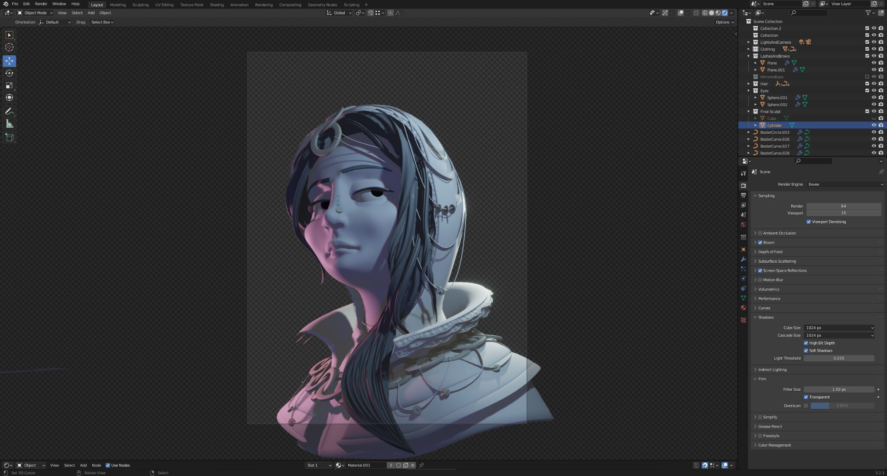
Task: Switch to material preview shading
Action: [718, 13]
